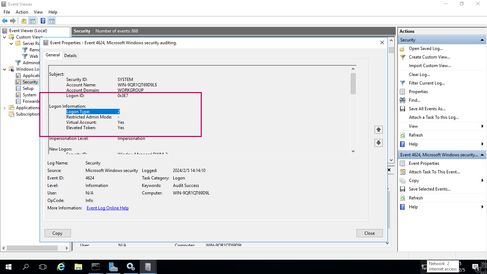Image resolution: width=487 pixels, height=274 pixels.
Task: Click Filter Current Log funnel icon
Action: (403, 83)
